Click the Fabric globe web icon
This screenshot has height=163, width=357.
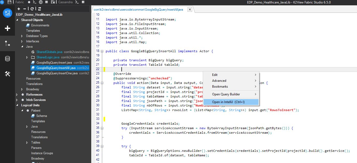(41, 2)
